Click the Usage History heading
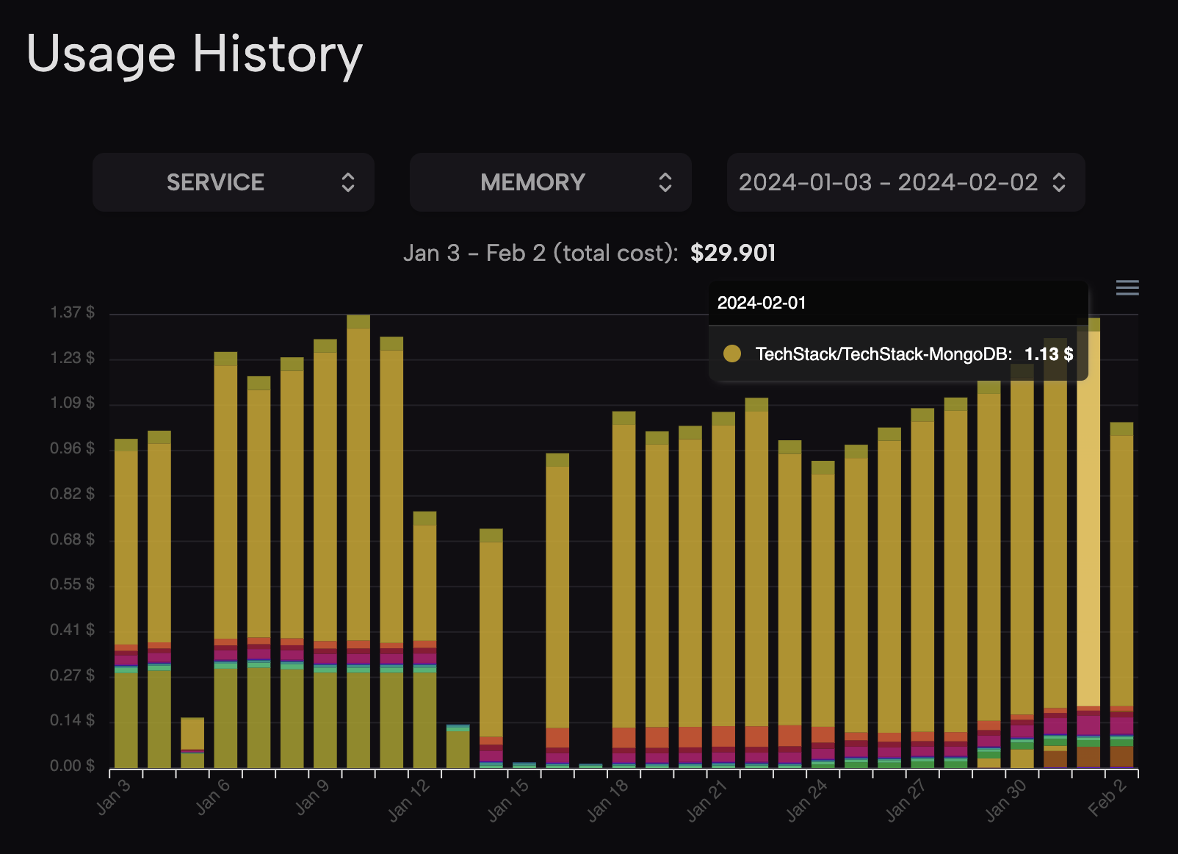This screenshot has width=1178, height=854. pyautogui.click(x=195, y=54)
